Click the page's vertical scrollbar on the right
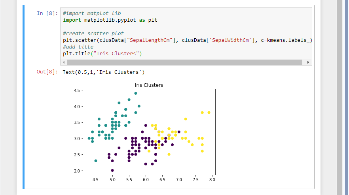The image size is (349, 195). click(x=340, y=97)
